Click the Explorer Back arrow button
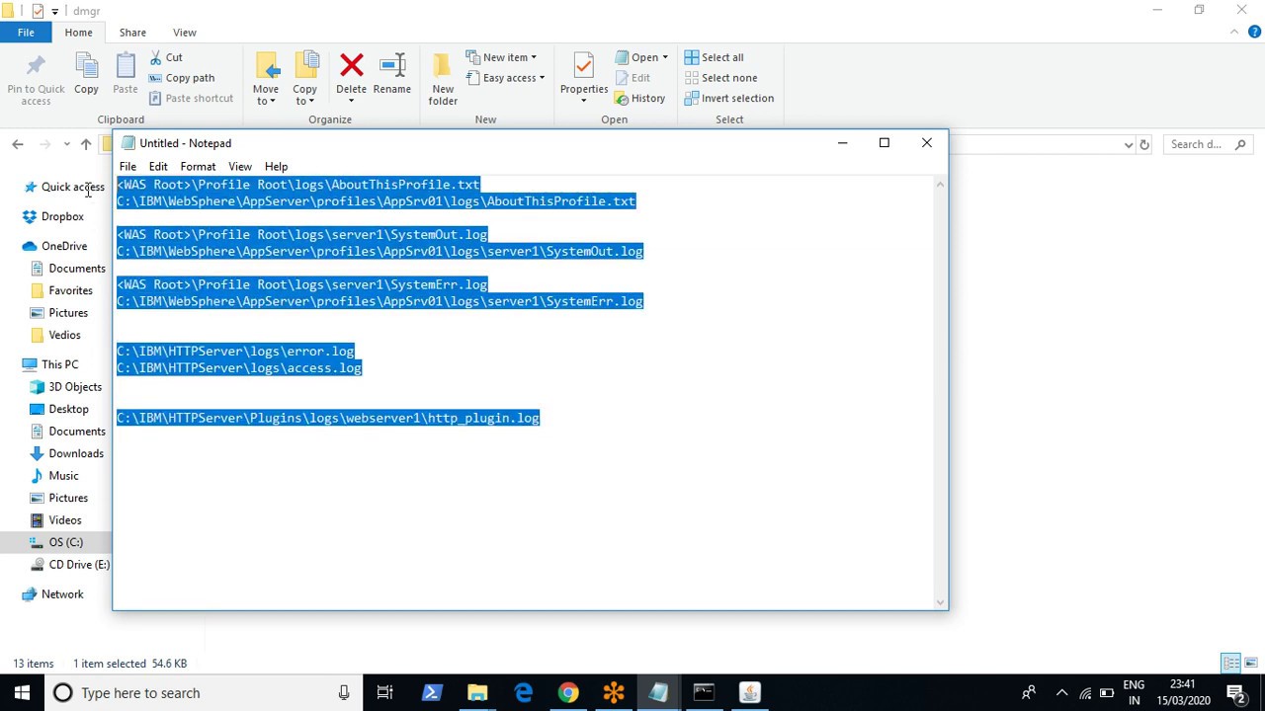Image resolution: width=1265 pixels, height=711 pixels. (x=17, y=144)
